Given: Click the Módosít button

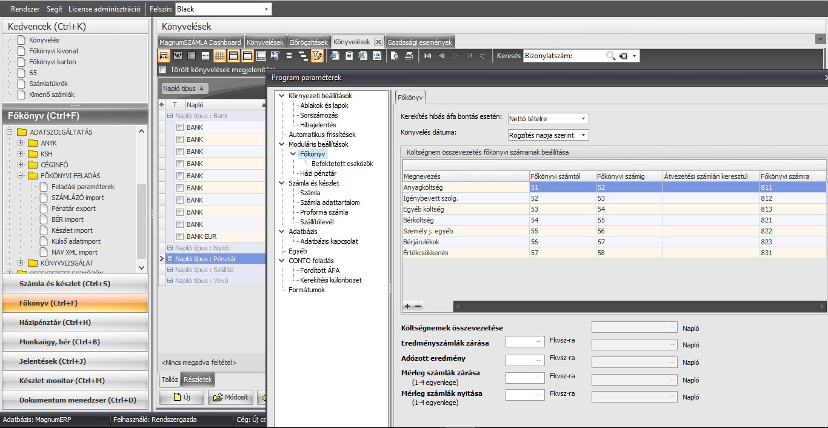Looking at the screenshot, I should click(230, 398).
